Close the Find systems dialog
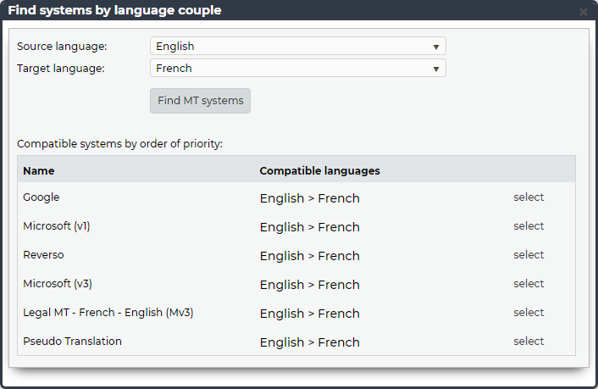This screenshot has width=598, height=389. coord(583,12)
